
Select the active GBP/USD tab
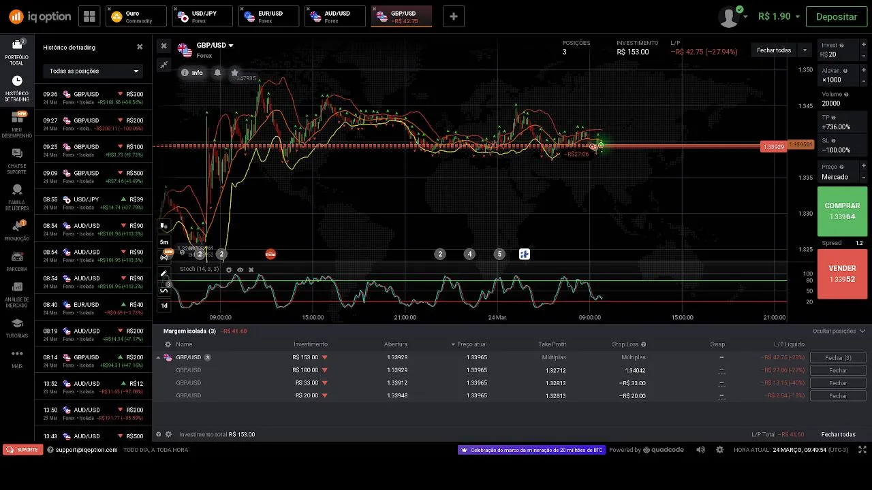point(401,16)
